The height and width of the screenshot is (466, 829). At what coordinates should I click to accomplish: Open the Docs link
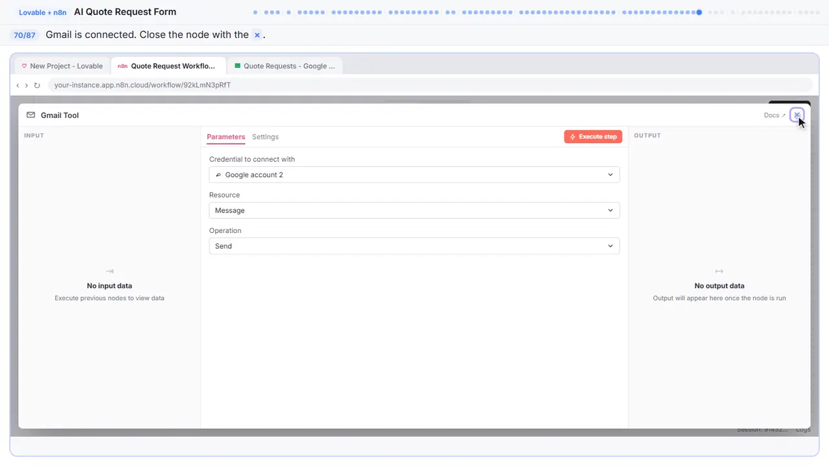[x=775, y=115]
